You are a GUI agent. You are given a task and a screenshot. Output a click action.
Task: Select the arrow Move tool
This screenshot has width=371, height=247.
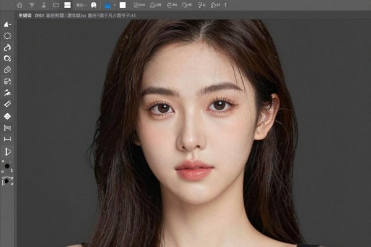(7, 25)
